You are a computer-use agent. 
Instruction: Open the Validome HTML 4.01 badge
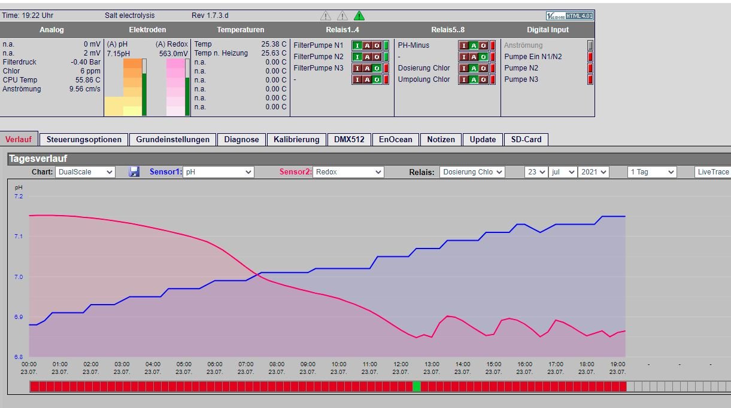(x=570, y=16)
